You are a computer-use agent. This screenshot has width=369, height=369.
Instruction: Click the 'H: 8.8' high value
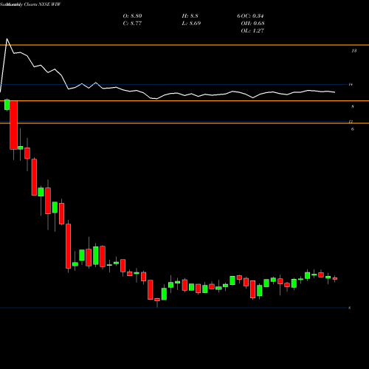click(x=190, y=16)
